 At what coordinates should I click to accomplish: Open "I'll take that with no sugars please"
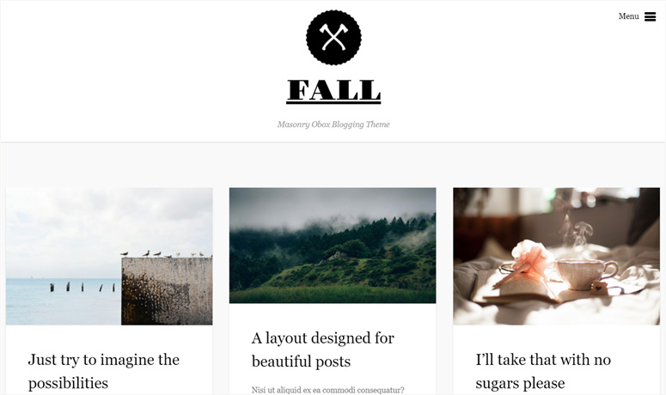click(x=543, y=371)
